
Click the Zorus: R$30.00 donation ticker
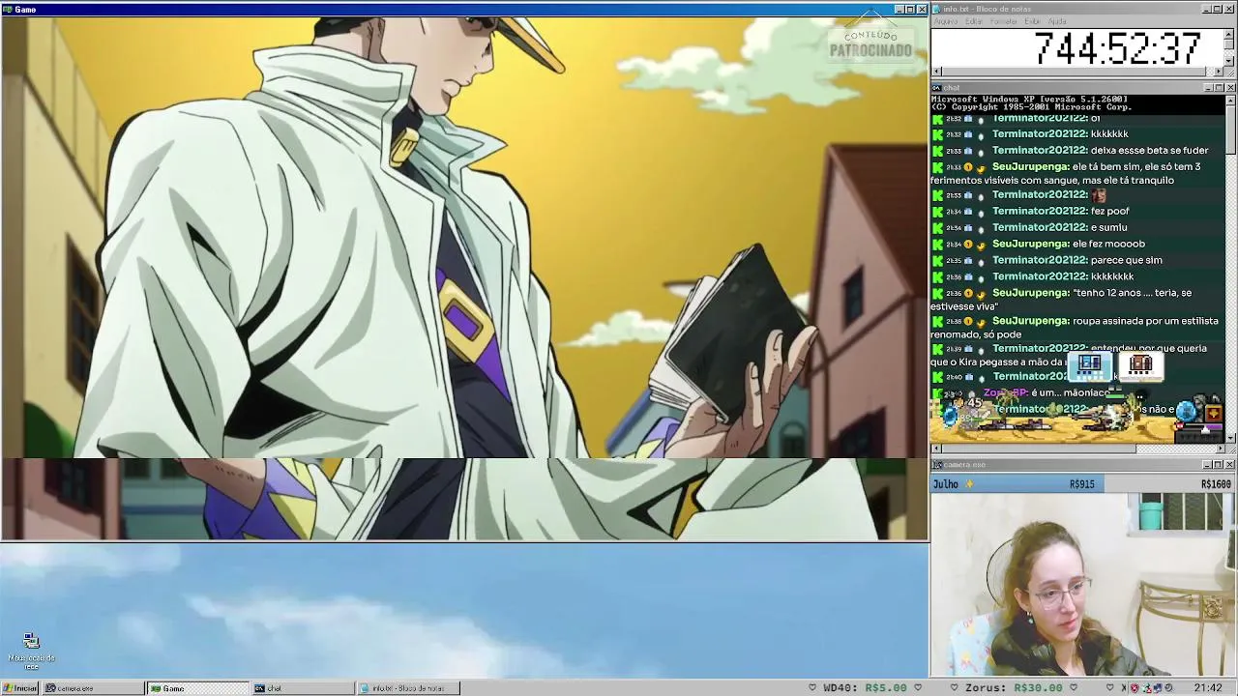(x=1013, y=688)
